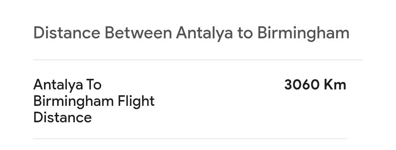
Task: Click the "Antalya To" first label line
Action: pos(67,85)
